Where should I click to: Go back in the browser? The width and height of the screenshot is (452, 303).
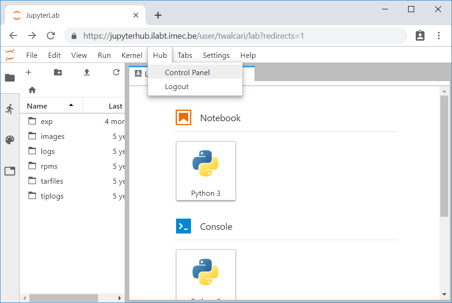click(13, 36)
